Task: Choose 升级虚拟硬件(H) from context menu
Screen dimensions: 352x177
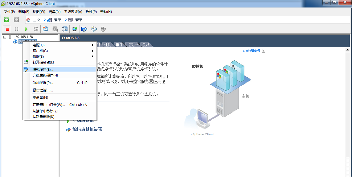Action: (60, 75)
